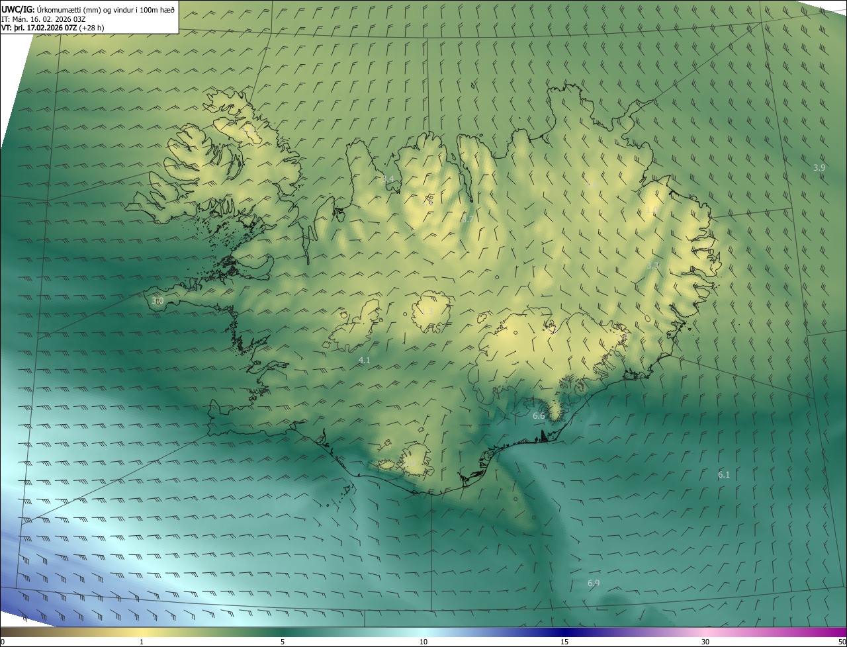Pick the 3.3 value on the map
Screen dimensions: 847x647
pyautogui.click(x=652, y=265)
